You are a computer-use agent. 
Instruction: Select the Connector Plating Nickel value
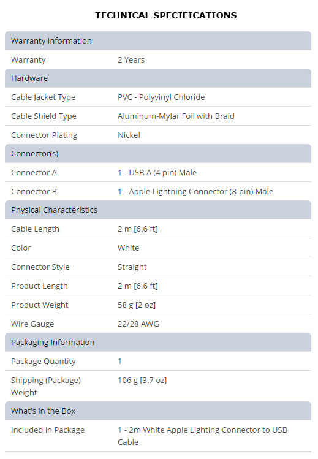click(x=129, y=135)
